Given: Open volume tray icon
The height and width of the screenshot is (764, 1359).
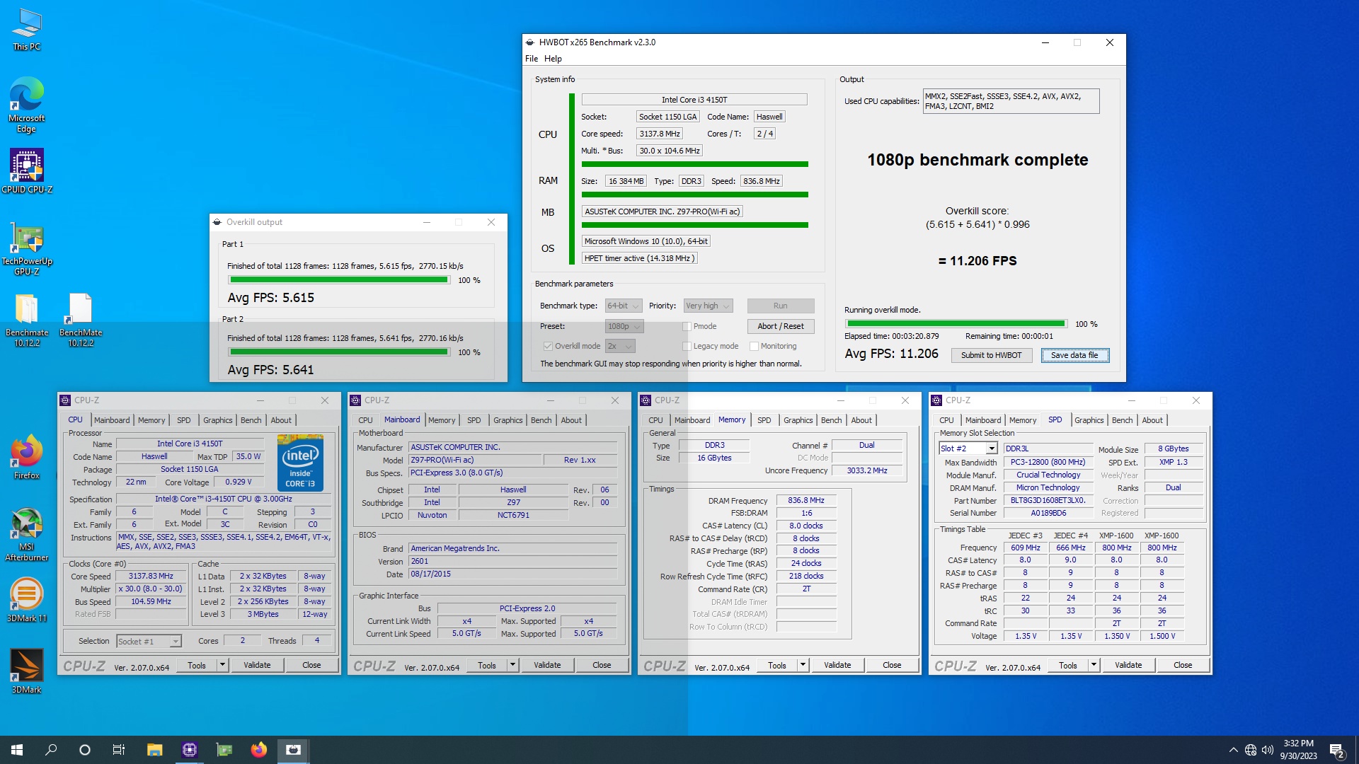Looking at the screenshot, I should (x=1268, y=750).
